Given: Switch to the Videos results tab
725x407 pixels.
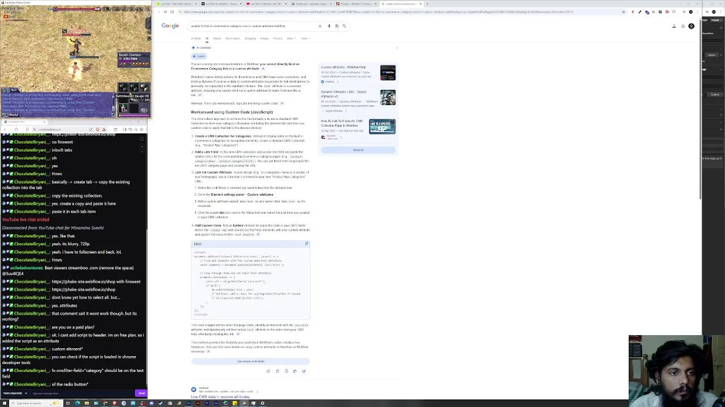Looking at the screenshot, I should [x=217, y=38].
